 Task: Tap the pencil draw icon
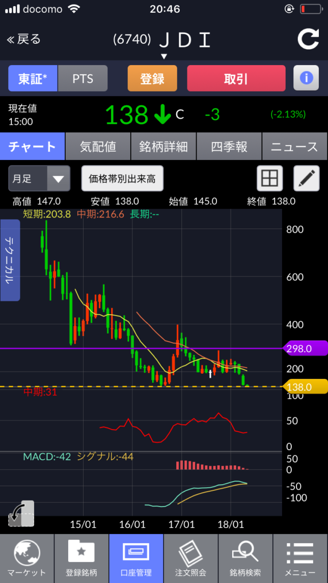[306, 179]
